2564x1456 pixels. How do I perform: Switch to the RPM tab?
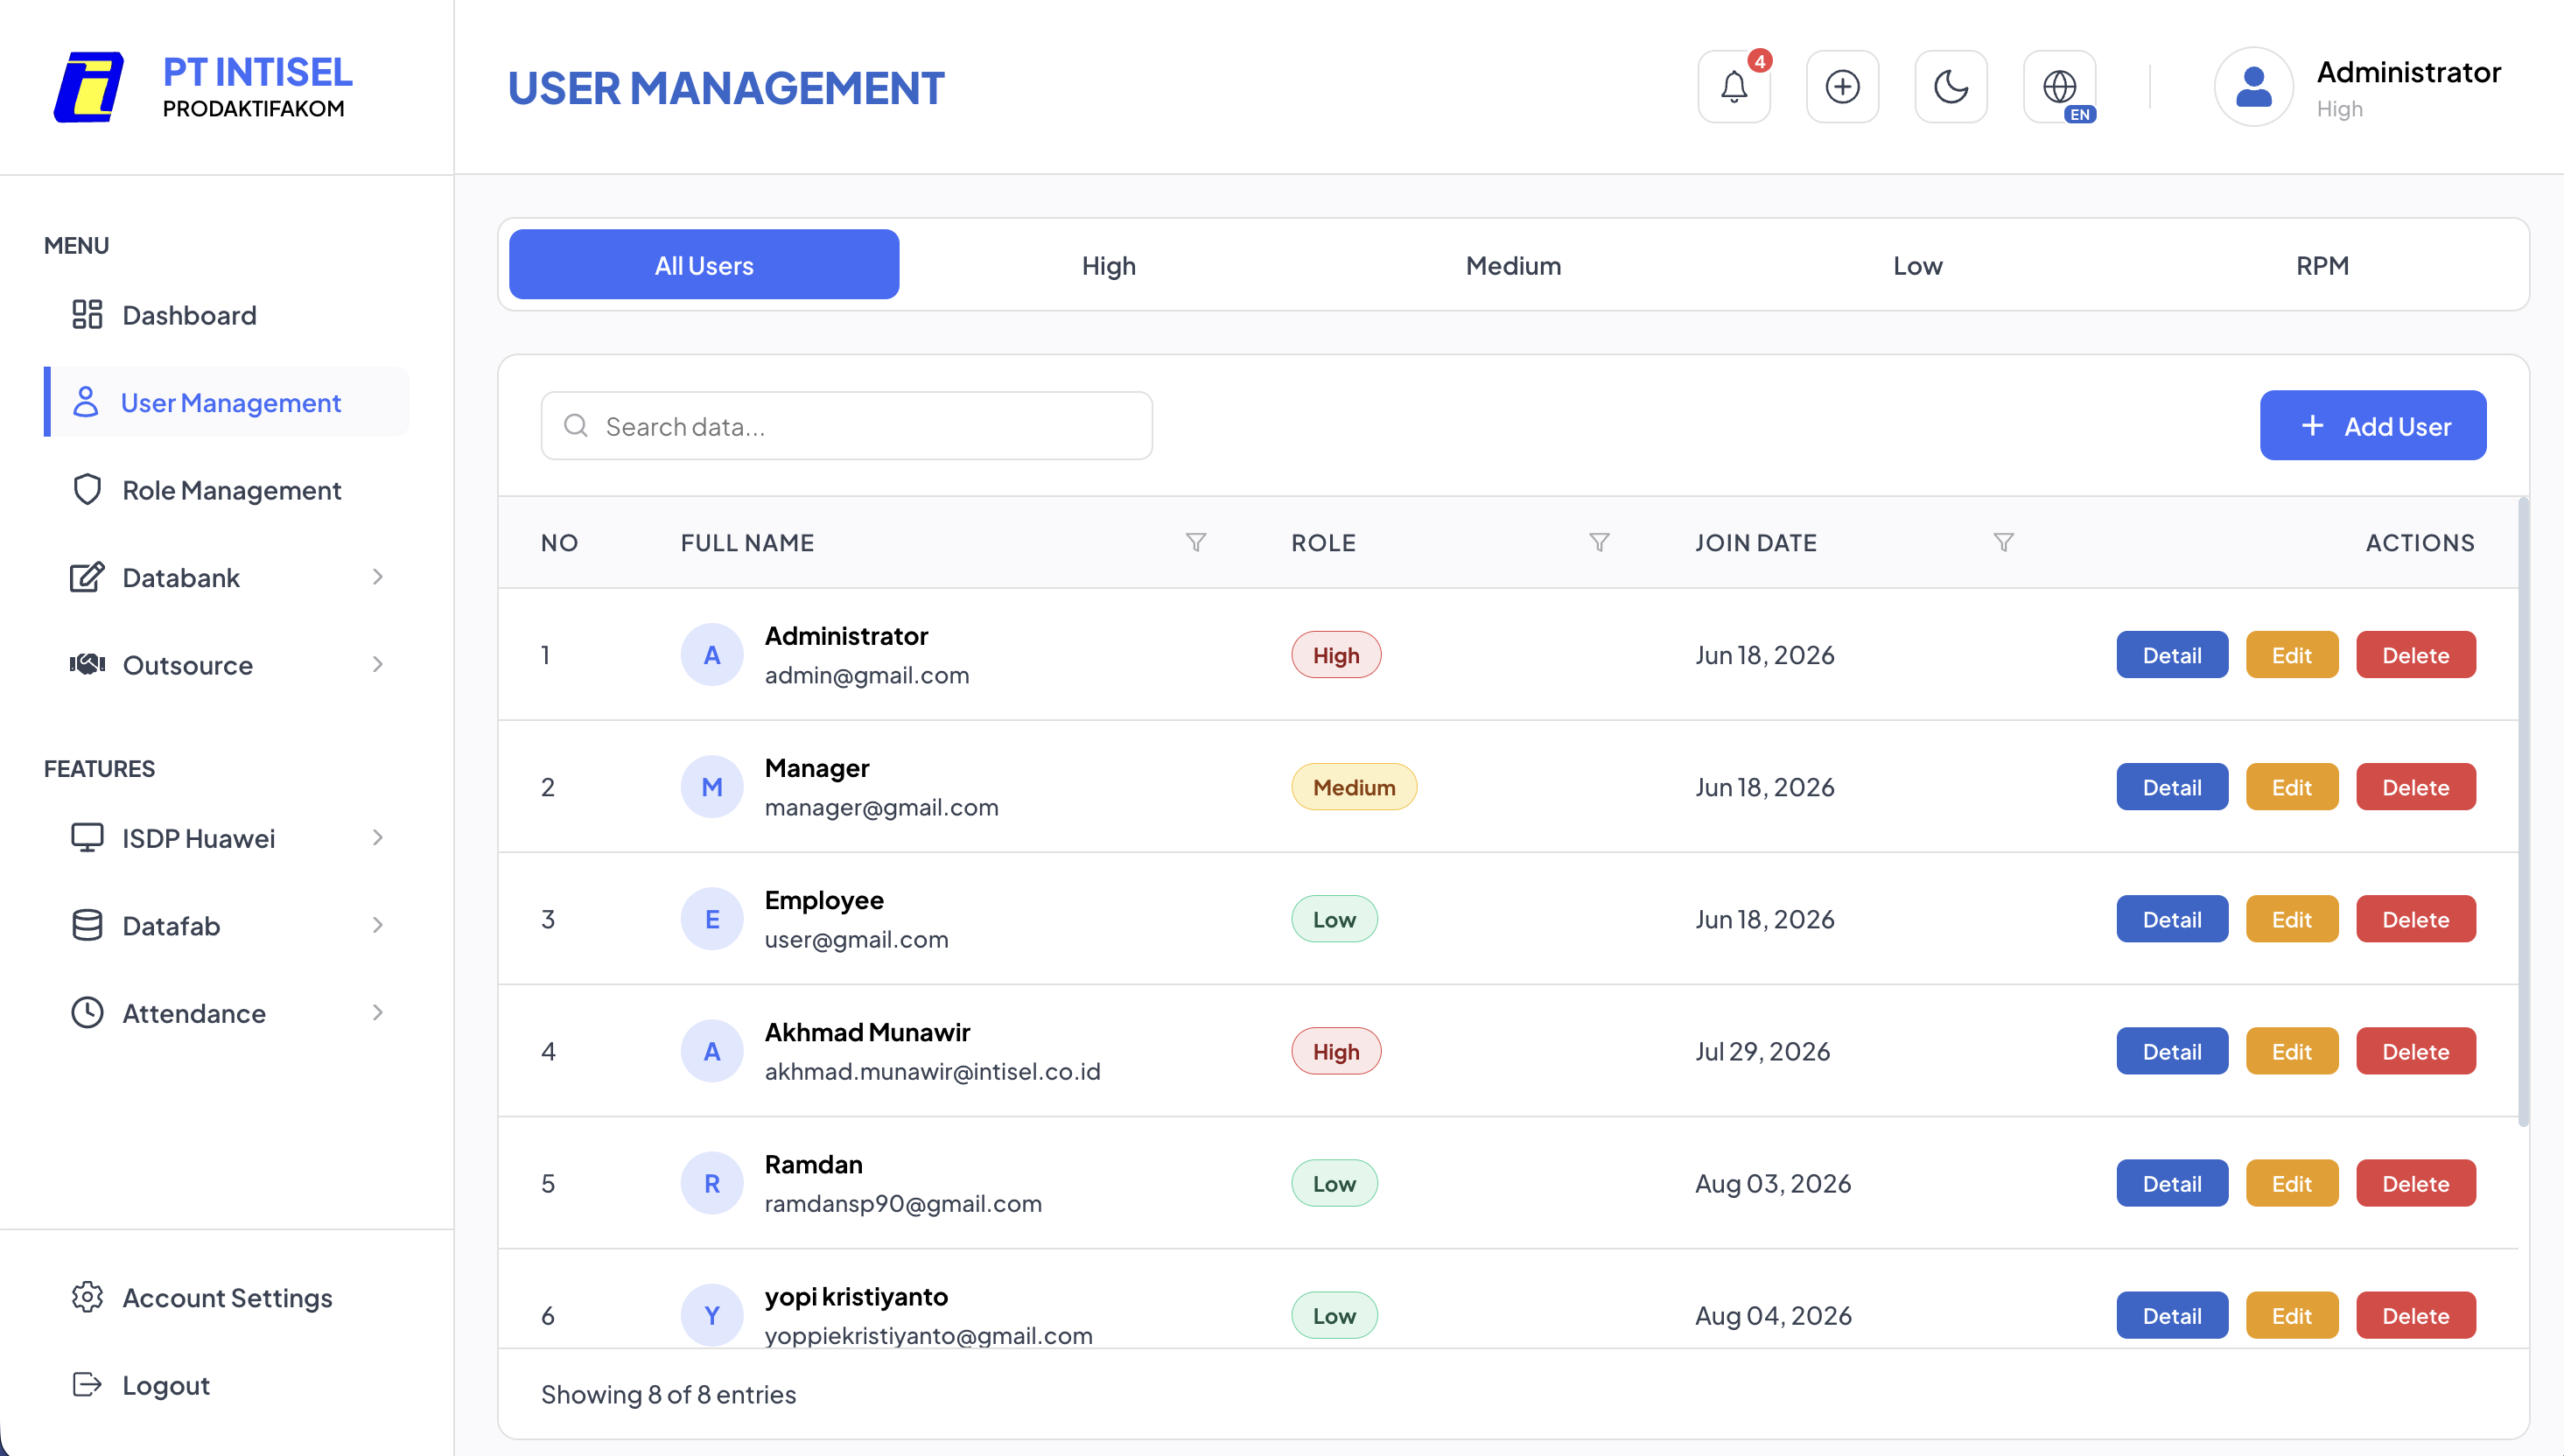pyautogui.click(x=2322, y=265)
